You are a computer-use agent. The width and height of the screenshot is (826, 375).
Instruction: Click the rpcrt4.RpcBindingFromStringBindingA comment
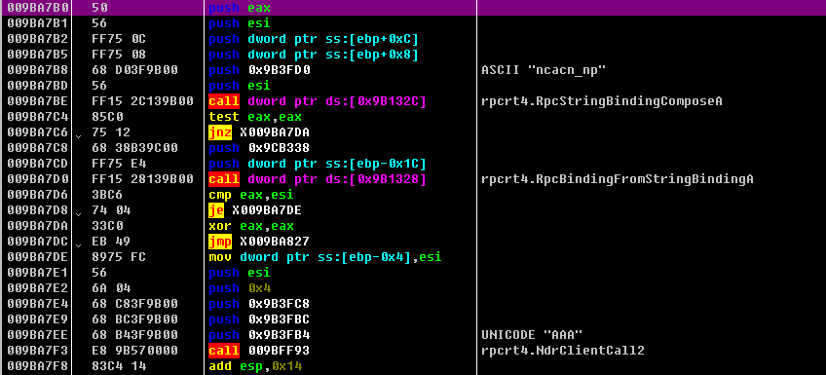618,179
